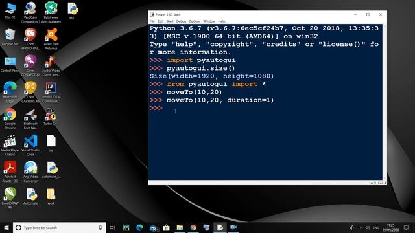Select the ByteFence Anti-Malware desktop icon
The height and width of the screenshot is (233, 415).
tap(51, 12)
